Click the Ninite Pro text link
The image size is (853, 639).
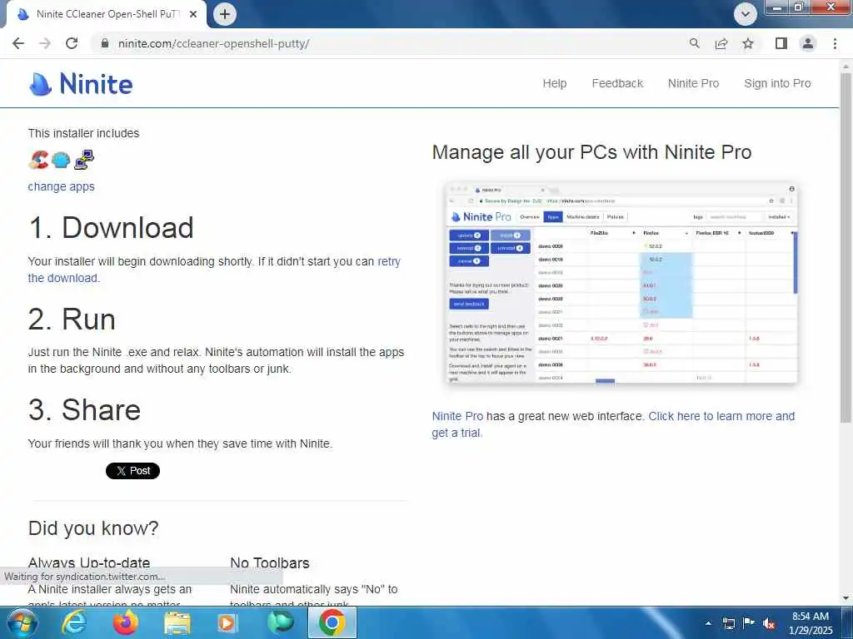(457, 416)
